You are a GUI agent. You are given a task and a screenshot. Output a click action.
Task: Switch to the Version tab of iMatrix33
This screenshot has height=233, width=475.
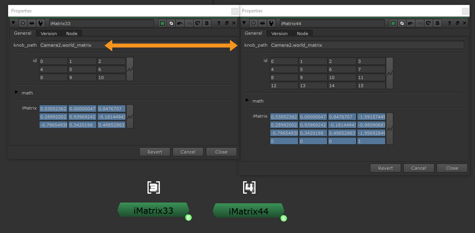48,33
